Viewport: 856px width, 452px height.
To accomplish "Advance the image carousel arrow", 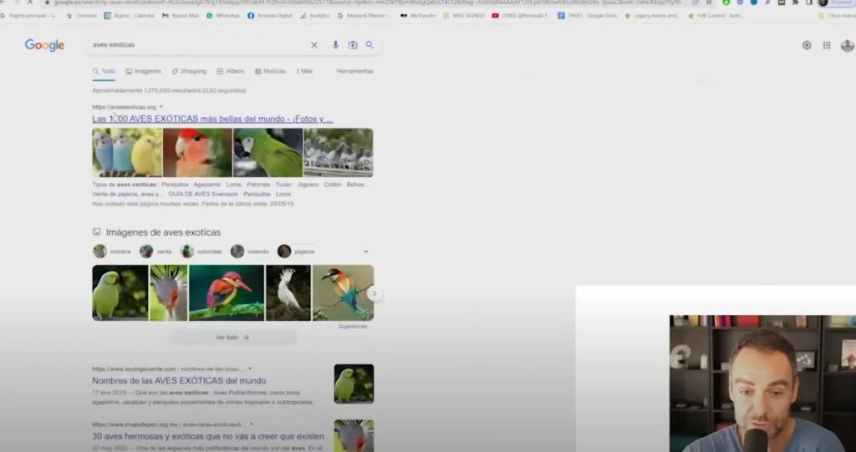I will pyautogui.click(x=374, y=294).
